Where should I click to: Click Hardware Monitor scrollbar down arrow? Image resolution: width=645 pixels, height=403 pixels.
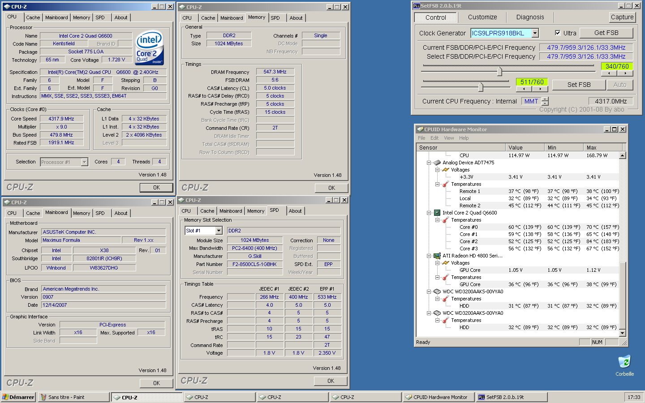622,333
